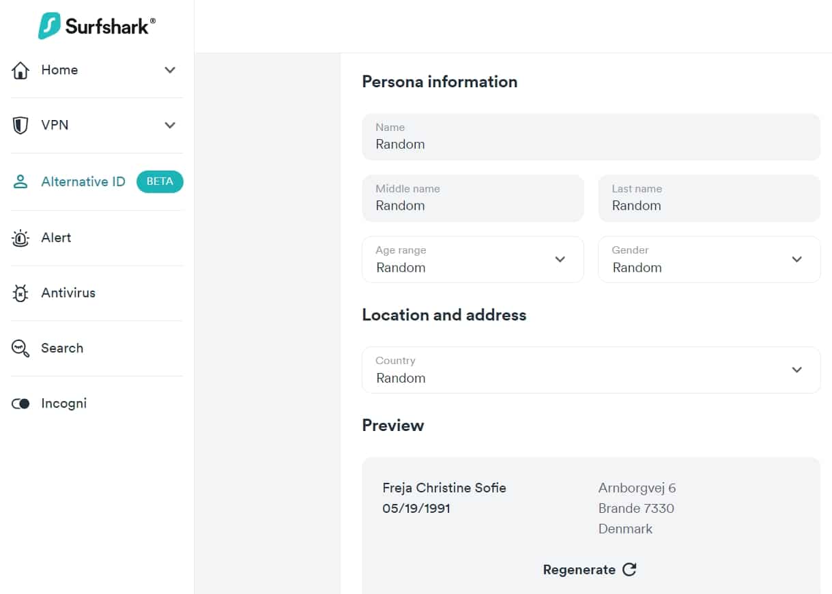The height and width of the screenshot is (594, 832).
Task: Click the Location and address heading
Action: pyautogui.click(x=444, y=315)
